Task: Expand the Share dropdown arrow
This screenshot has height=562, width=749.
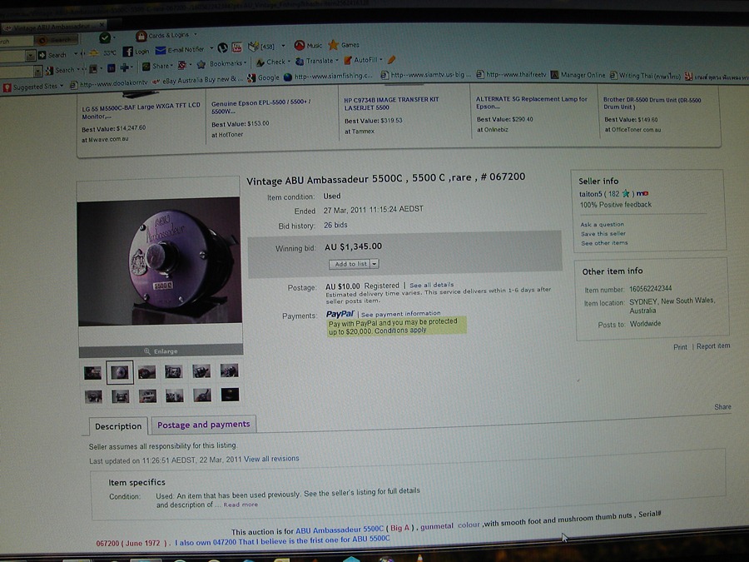Action: point(171,66)
